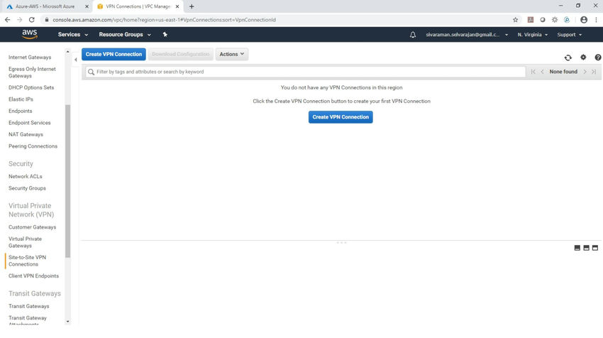Go to next page of results
The height and width of the screenshot is (338, 603).
[585, 72]
